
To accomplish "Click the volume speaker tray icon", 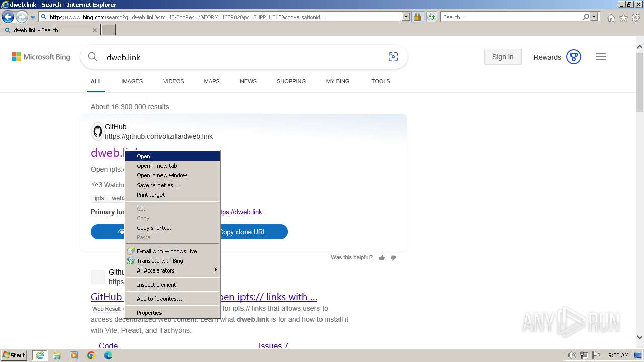I will pos(572,355).
